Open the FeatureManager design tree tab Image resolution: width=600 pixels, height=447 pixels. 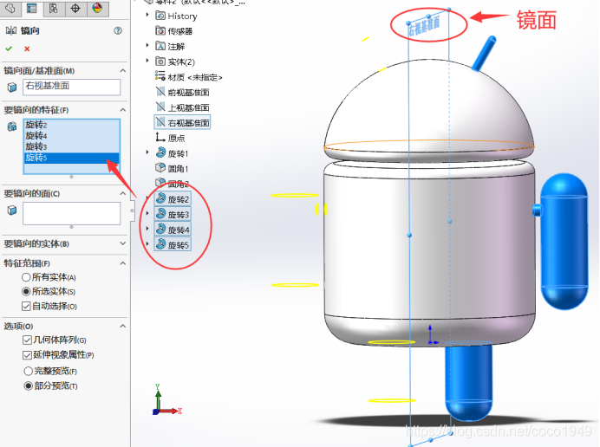[x=10, y=9]
